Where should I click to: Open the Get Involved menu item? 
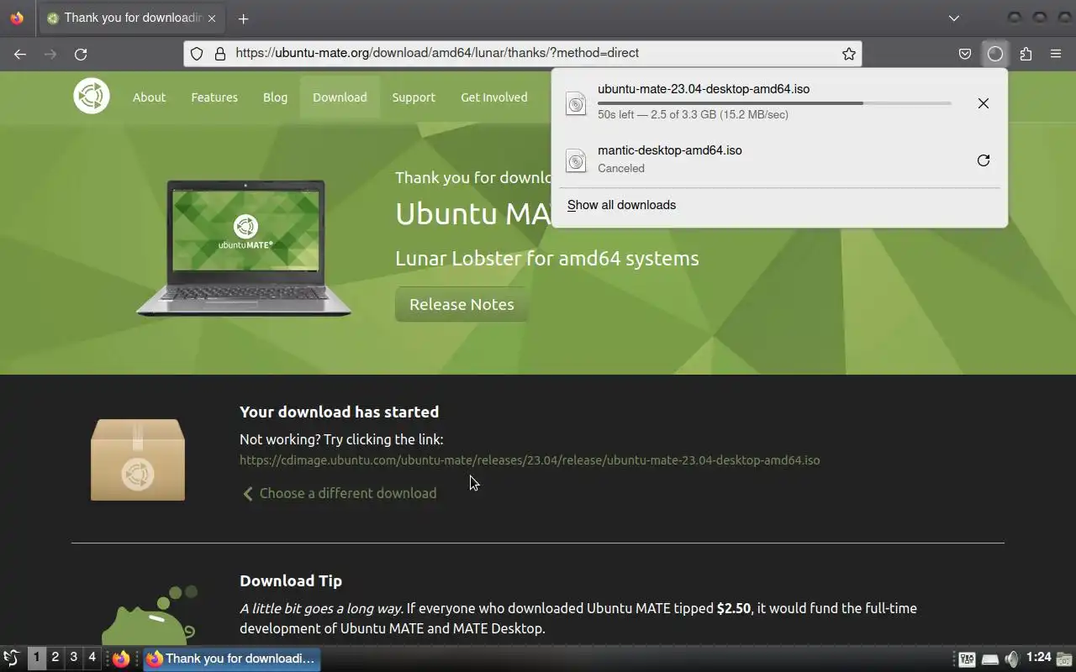[494, 97]
